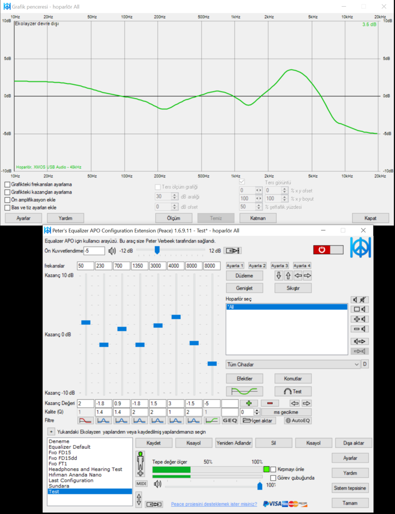Click Kaydet to save configuration
The height and width of the screenshot is (514, 395).
click(x=153, y=443)
